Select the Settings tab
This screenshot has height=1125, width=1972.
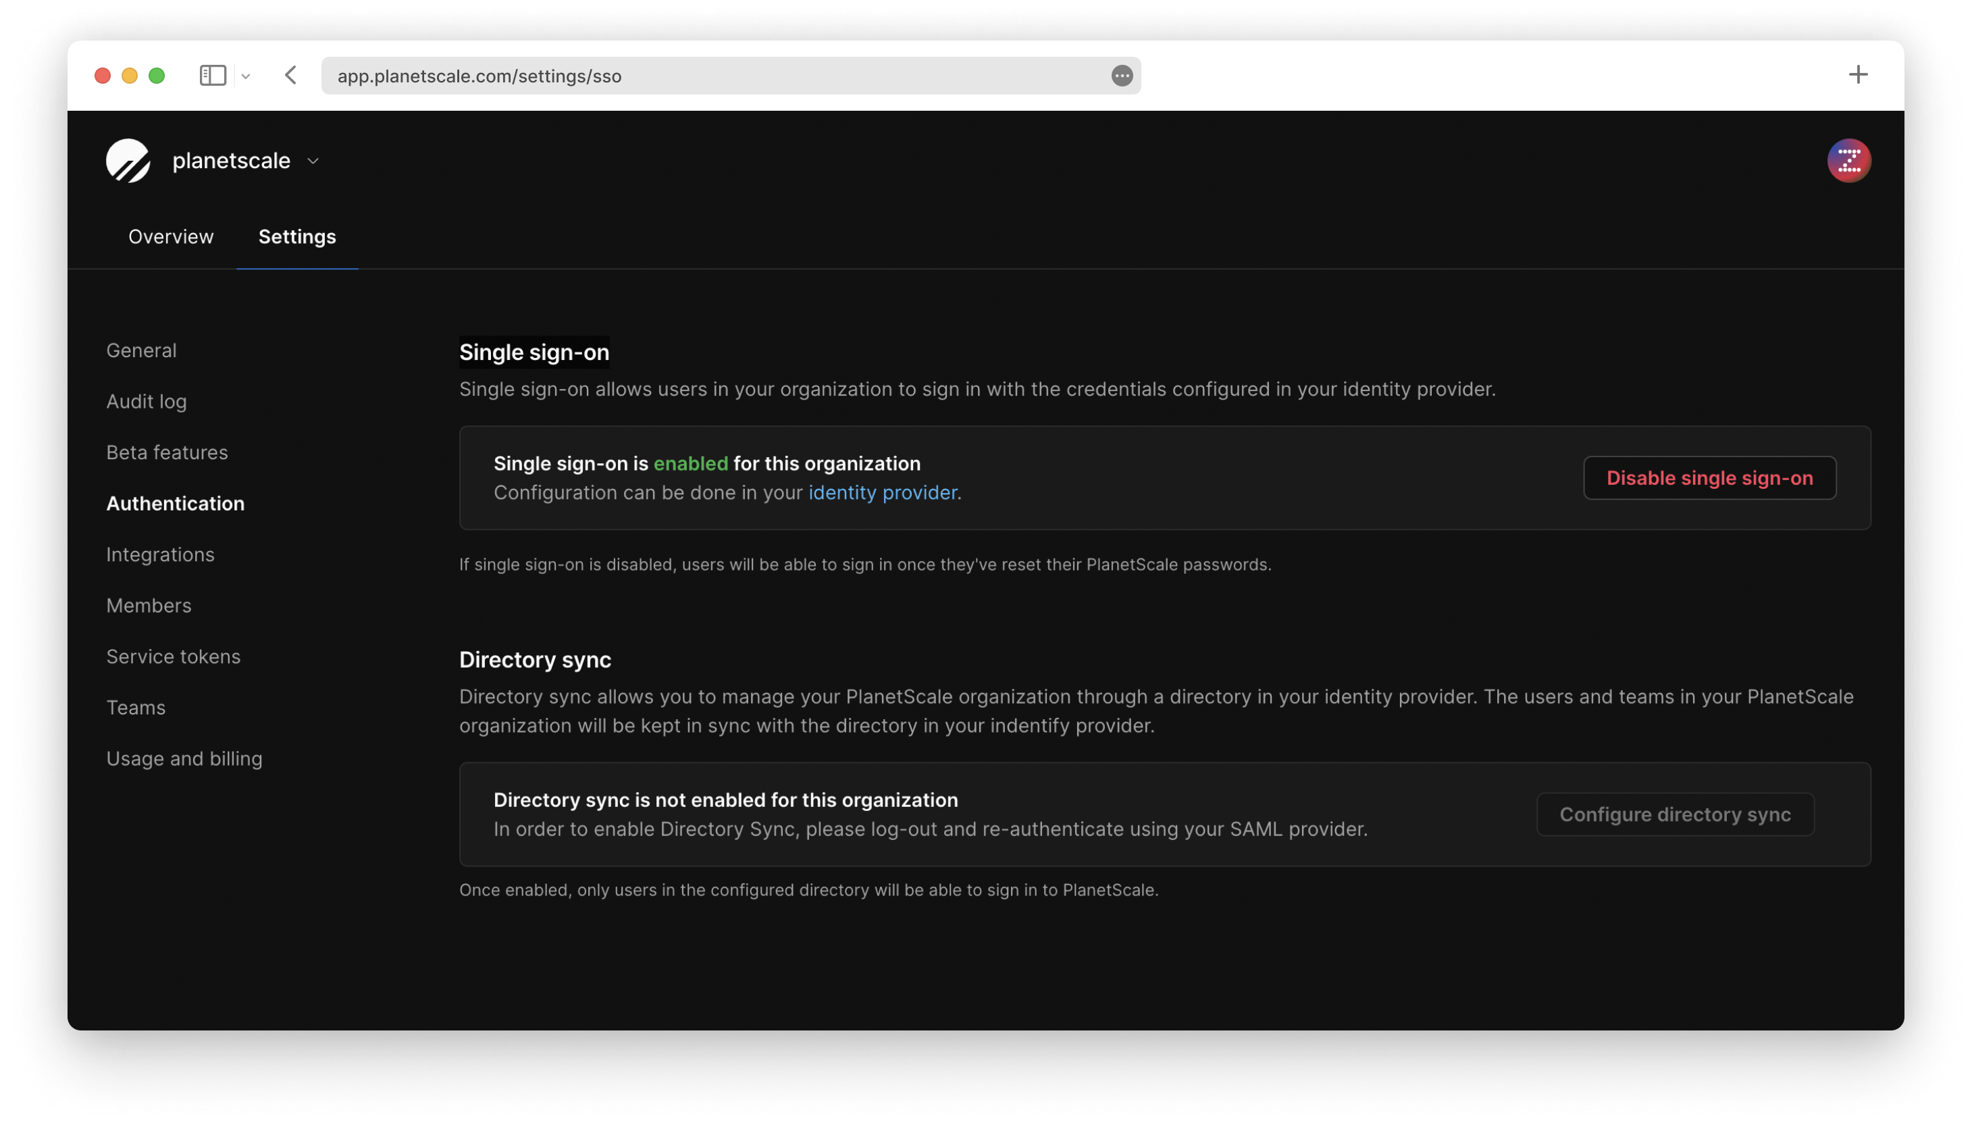pos(296,236)
